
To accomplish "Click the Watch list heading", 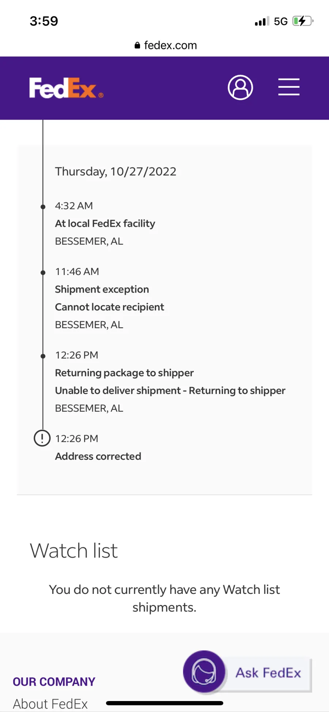I will 74,551.
